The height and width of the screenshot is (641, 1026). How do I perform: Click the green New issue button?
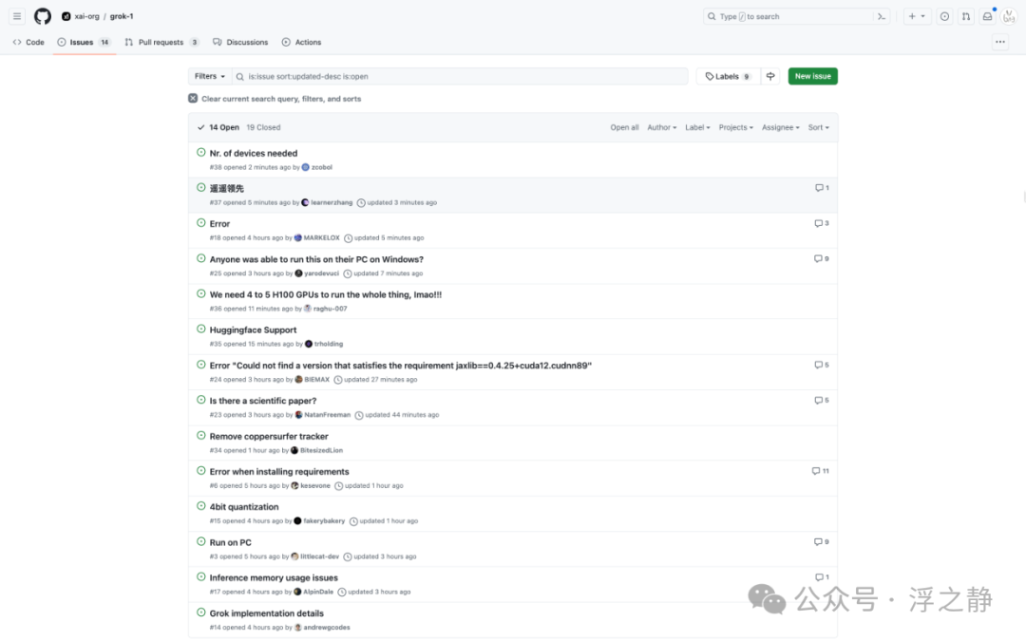pyautogui.click(x=812, y=77)
